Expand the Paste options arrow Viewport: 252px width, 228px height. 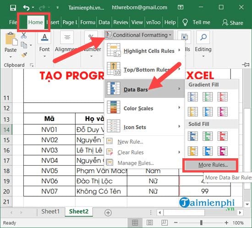pos(11,57)
